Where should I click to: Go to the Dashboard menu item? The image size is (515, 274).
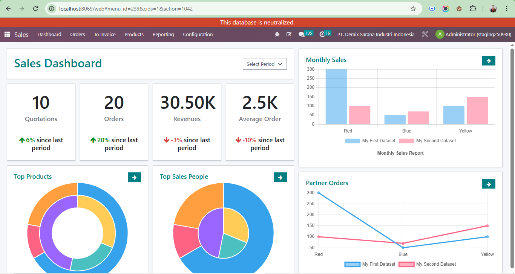[x=49, y=34]
